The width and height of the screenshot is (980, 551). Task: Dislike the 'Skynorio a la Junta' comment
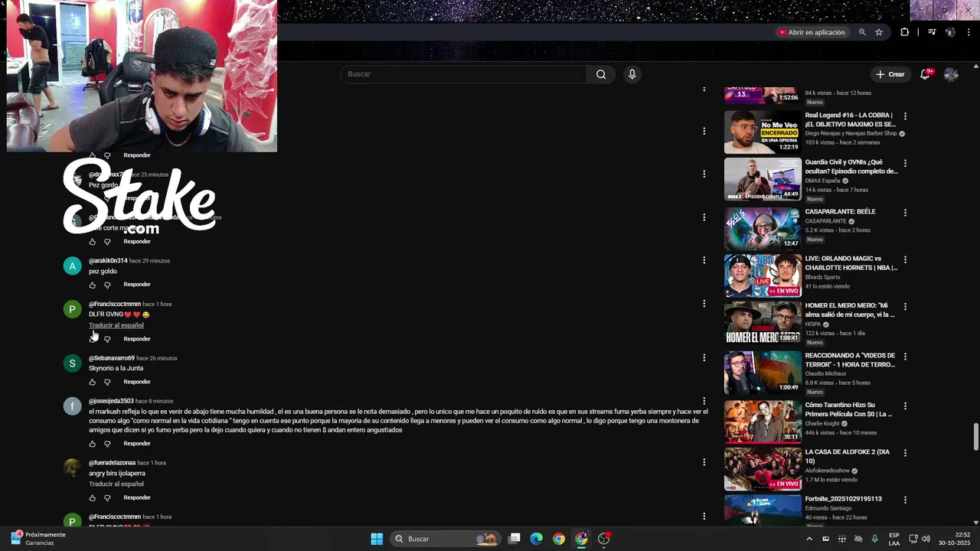[x=107, y=382]
